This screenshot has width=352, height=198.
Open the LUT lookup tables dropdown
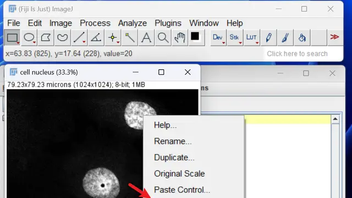pyautogui.click(x=252, y=37)
